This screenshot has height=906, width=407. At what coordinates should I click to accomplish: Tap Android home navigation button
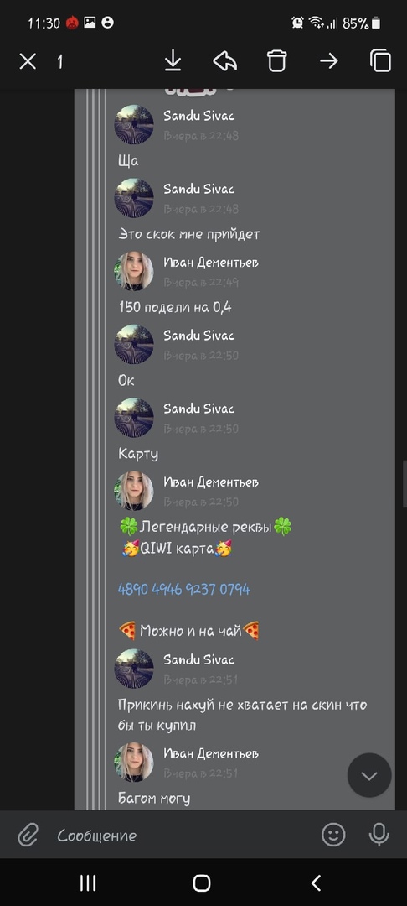(x=202, y=883)
